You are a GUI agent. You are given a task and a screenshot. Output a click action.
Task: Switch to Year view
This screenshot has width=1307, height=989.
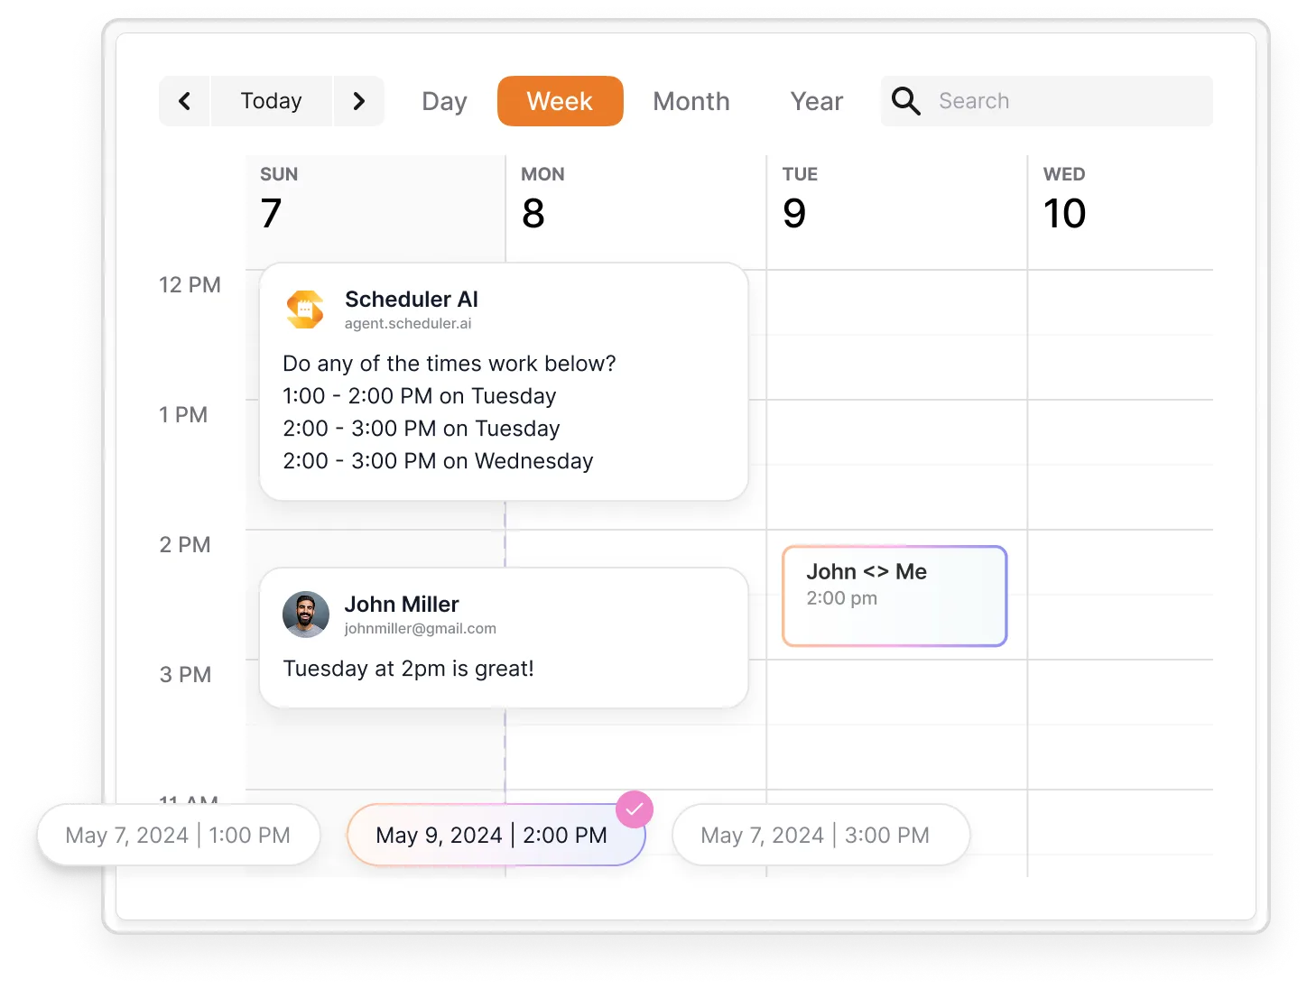pos(816,101)
